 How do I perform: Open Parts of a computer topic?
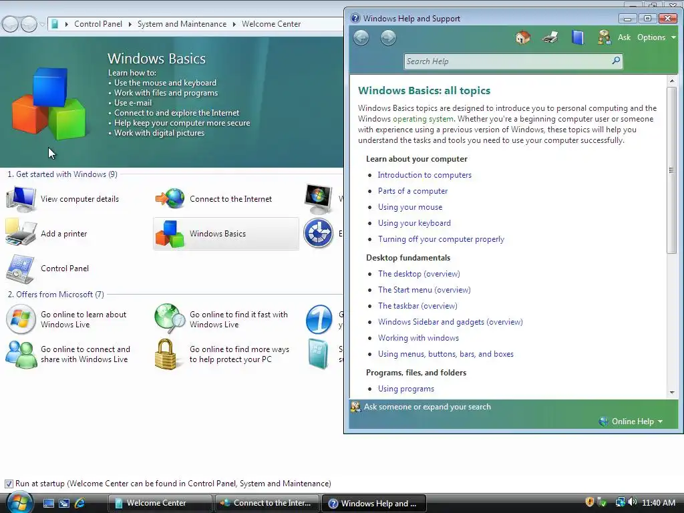413,191
